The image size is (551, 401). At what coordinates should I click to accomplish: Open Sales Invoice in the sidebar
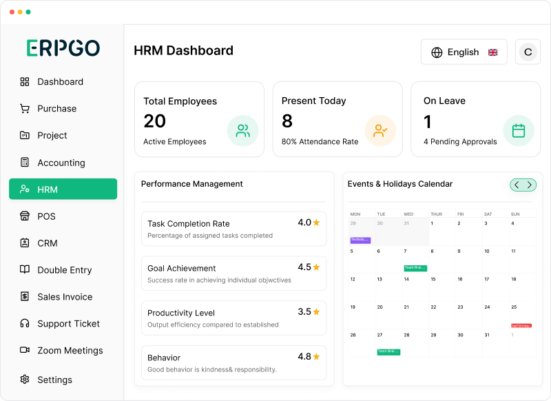(x=63, y=297)
